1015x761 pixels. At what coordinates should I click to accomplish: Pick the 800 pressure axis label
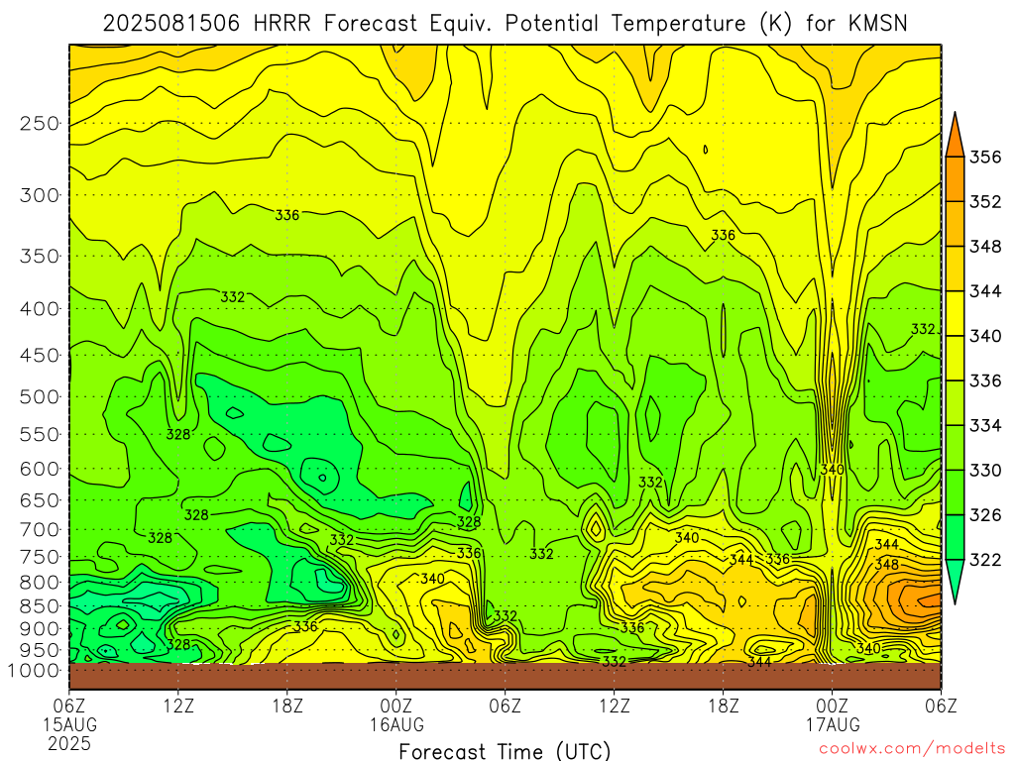[40, 583]
